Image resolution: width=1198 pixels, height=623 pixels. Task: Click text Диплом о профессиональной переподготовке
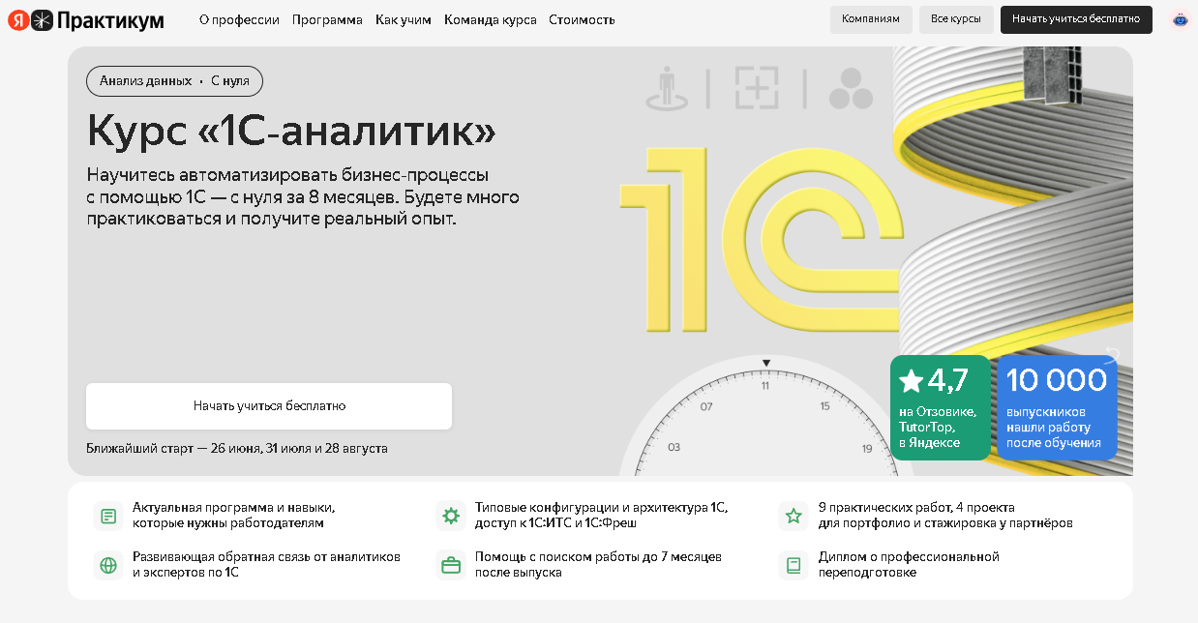pos(909,565)
